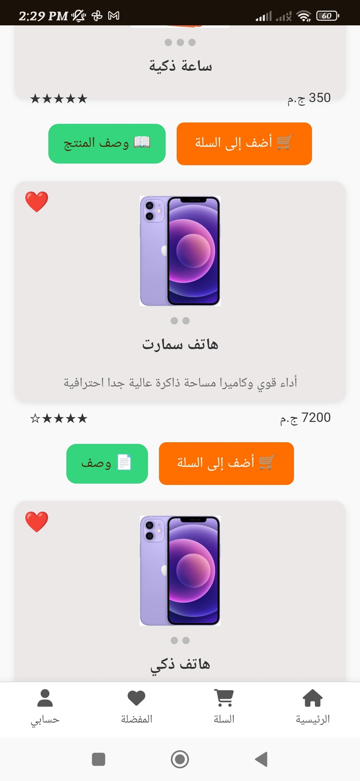Open the هاتف ذكي product title
Image resolution: width=360 pixels, height=781 pixels.
180,665
